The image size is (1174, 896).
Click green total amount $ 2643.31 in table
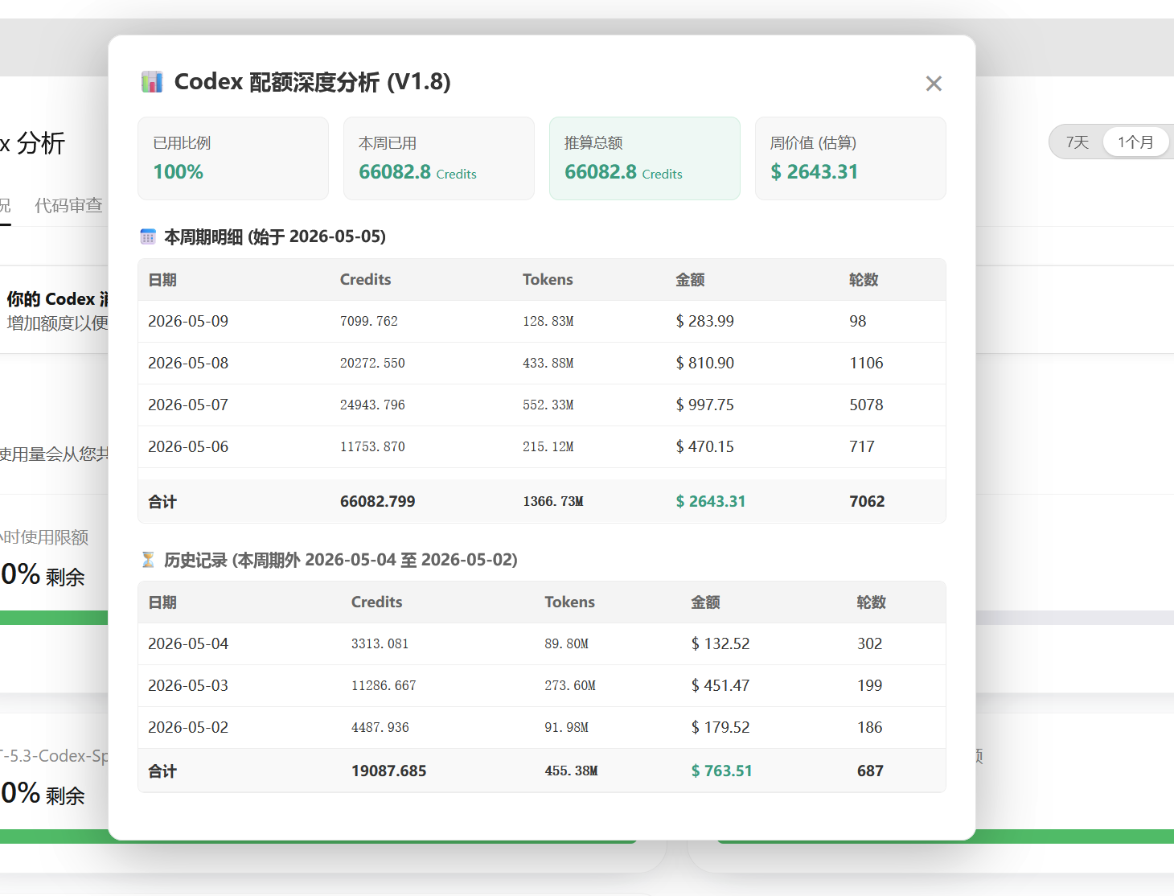click(x=711, y=501)
